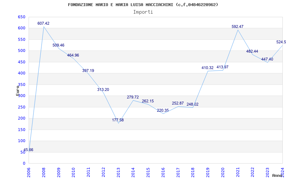The height and width of the screenshot is (179, 286).
Task: Select the 262.15 data label
Action: pyautogui.click(x=148, y=101)
